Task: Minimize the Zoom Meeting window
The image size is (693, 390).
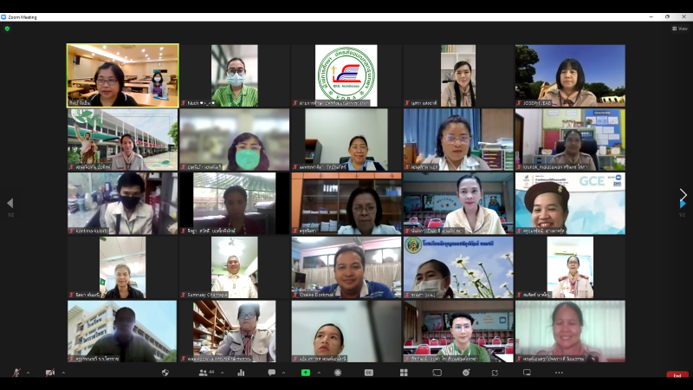Action: [x=651, y=16]
